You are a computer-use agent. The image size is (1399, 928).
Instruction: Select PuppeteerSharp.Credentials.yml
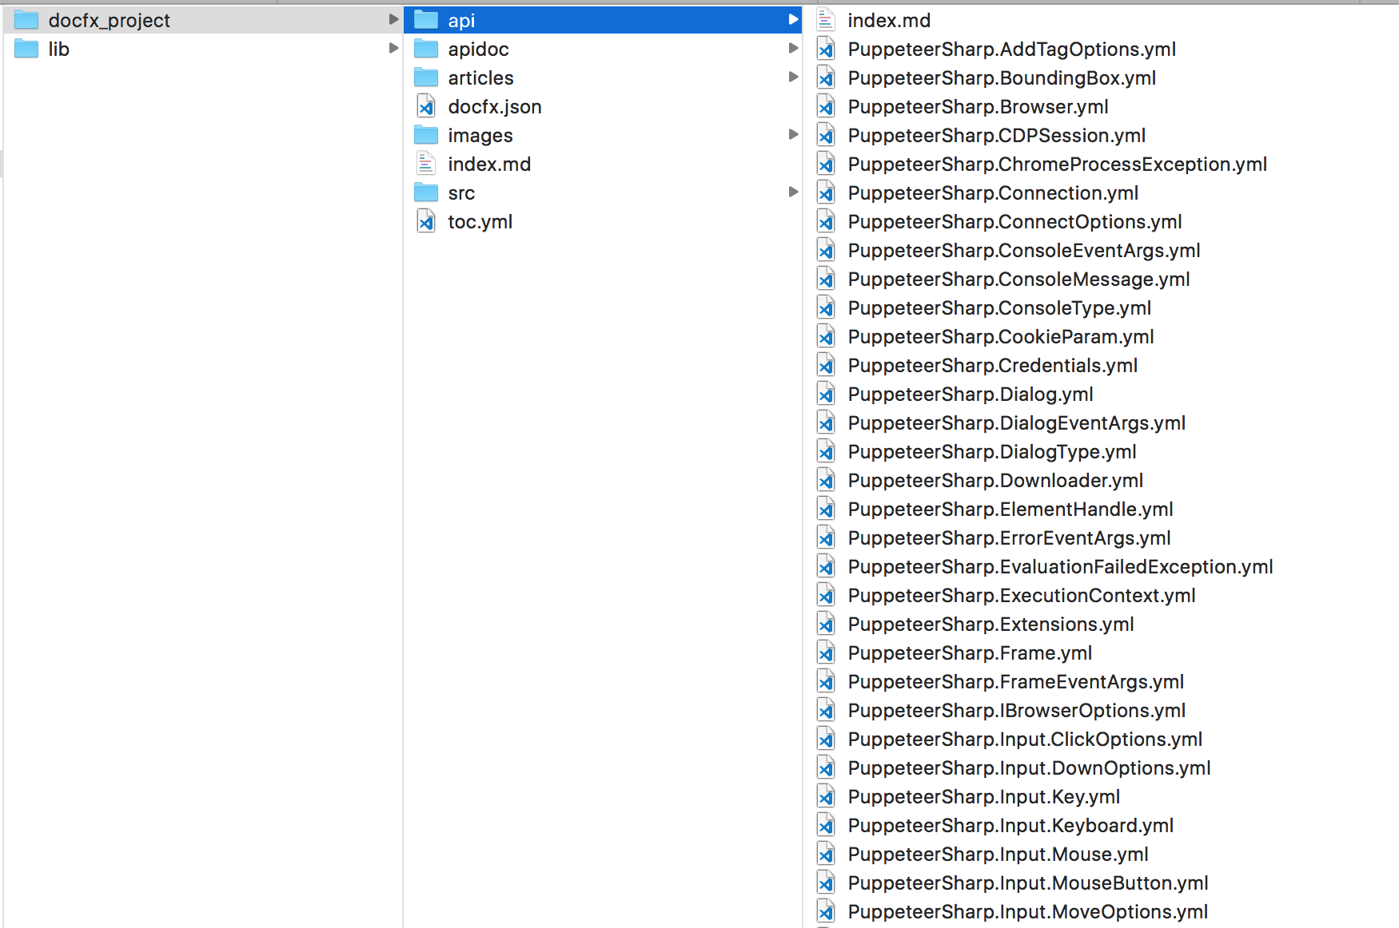point(993,366)
